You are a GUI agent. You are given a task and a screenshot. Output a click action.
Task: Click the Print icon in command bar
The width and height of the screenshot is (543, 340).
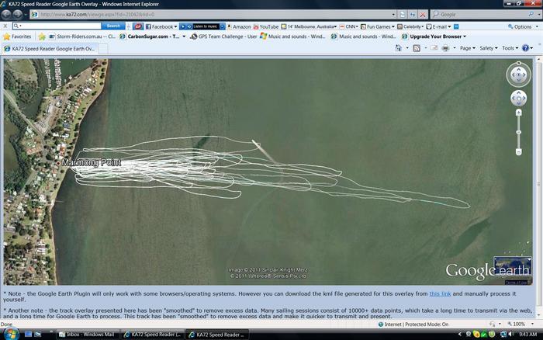[x=445, y=48]
